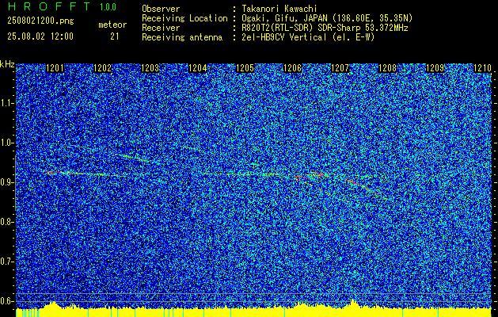Image resolution: width=498 pixels, height=317 pixels.
Task: Click the 1210 time marker
Action: pos(482,68)
